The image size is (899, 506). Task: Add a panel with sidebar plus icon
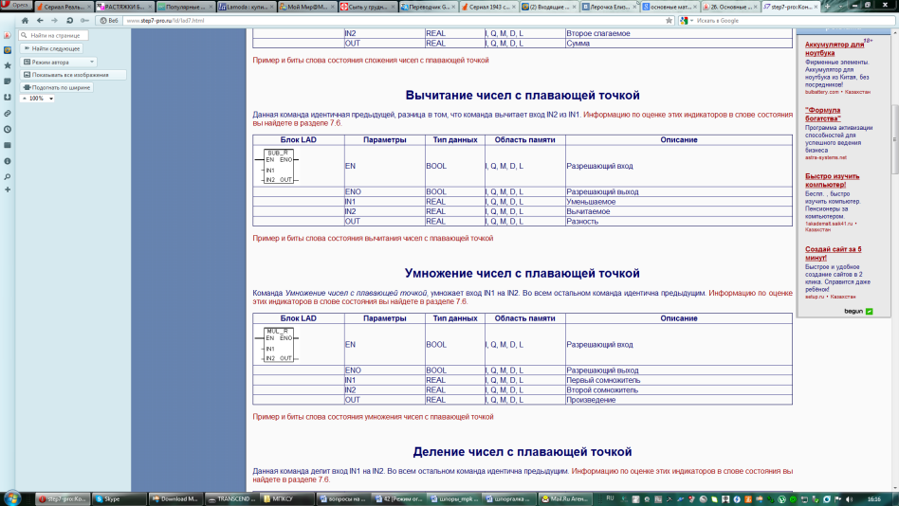coord(8,190)
